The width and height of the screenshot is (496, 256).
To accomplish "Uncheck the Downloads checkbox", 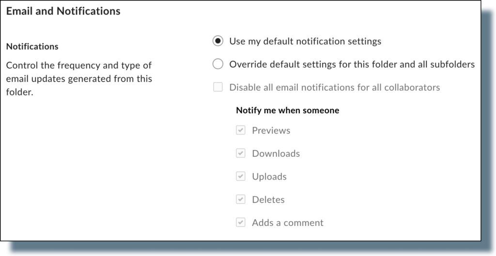I will pos(241,153).
